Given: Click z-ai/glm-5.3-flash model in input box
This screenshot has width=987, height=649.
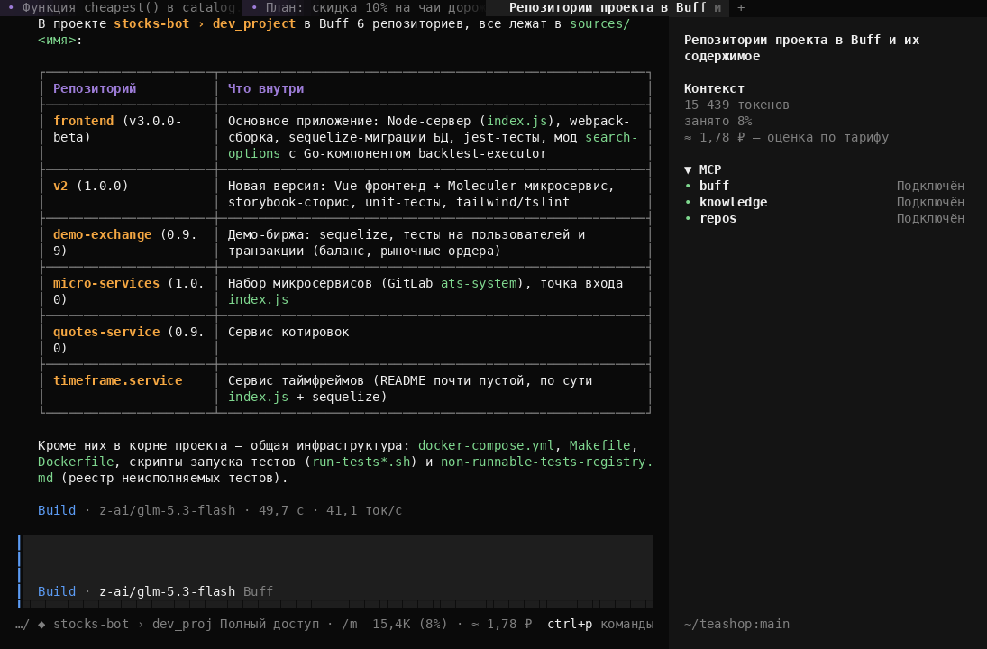Looking at the screenshot, I should 168,591.
